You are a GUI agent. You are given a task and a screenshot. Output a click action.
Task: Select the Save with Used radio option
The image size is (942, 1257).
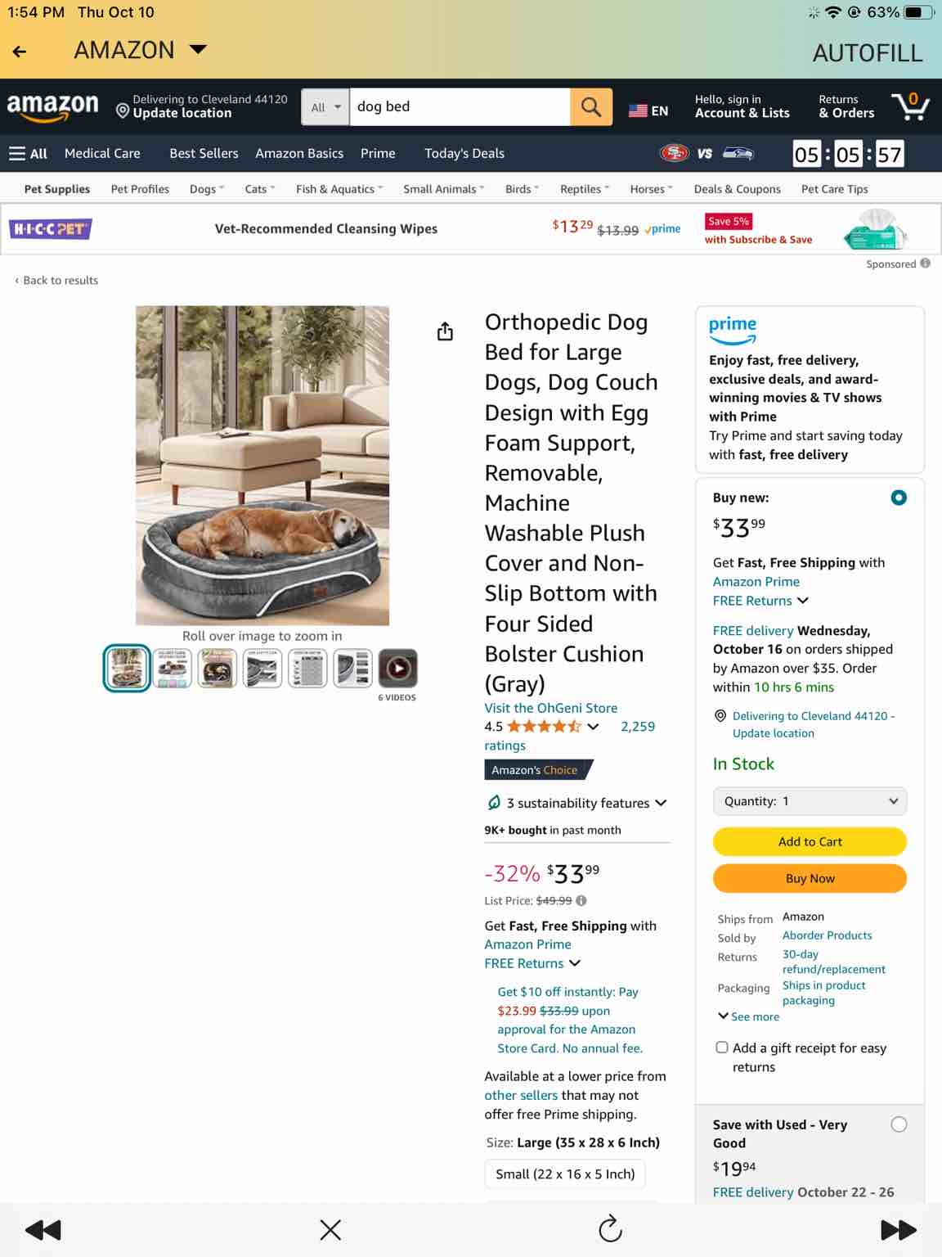coord(899,1124)
